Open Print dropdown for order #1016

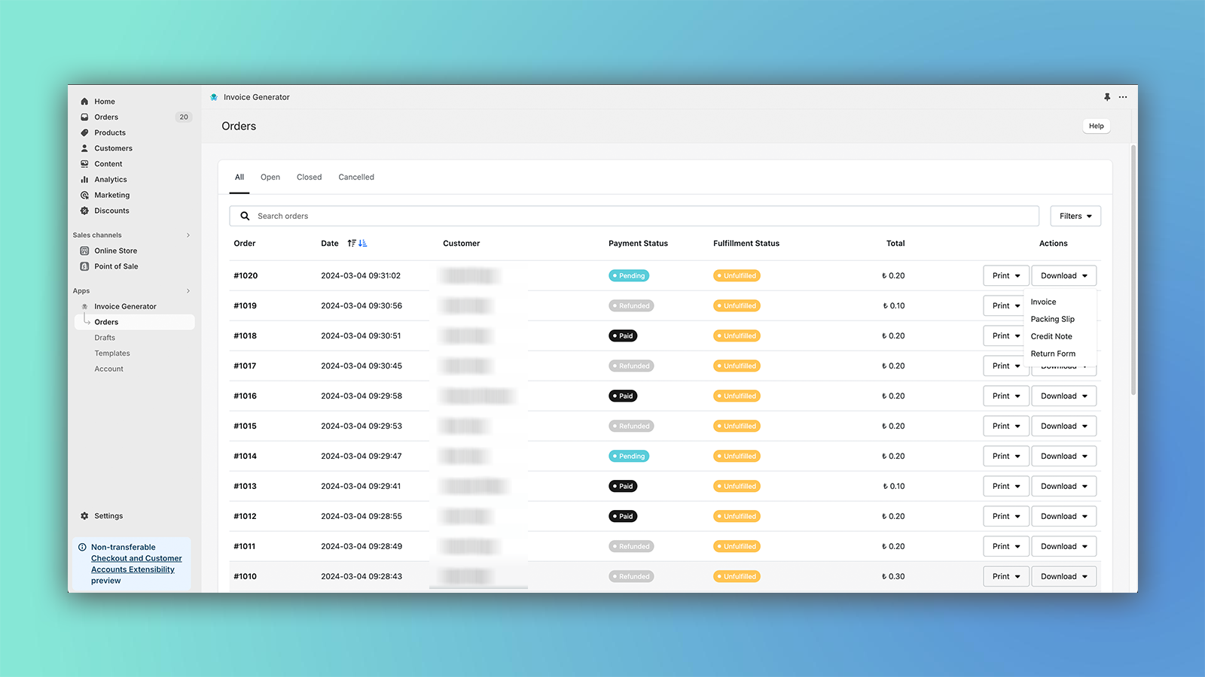click(1005, 396)
